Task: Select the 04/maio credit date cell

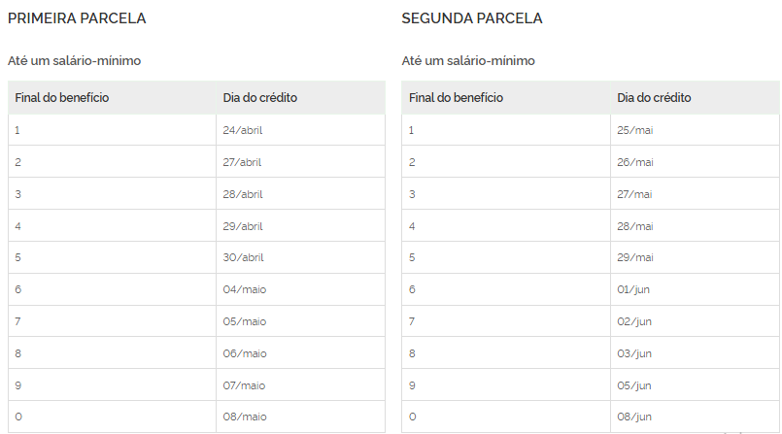Action: 244,289
